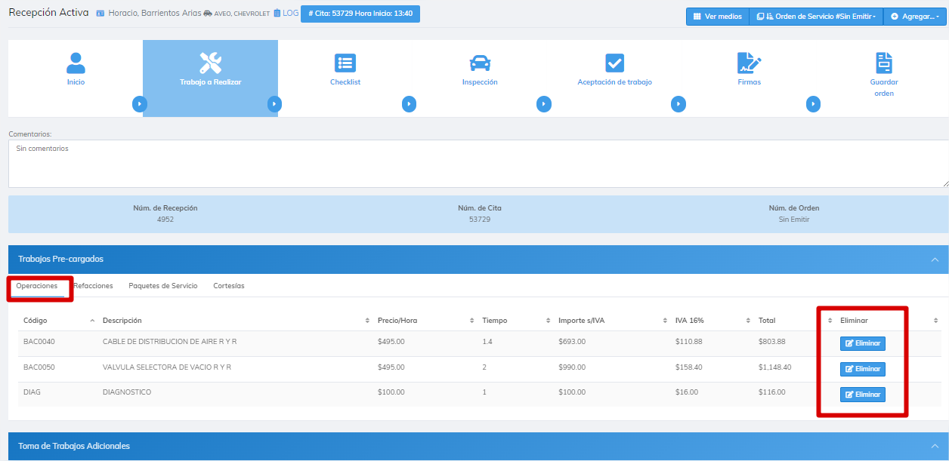This screenshot has width=949, height=461.
Task: Switch to the Cortesías tab
Action: point(229,286)
